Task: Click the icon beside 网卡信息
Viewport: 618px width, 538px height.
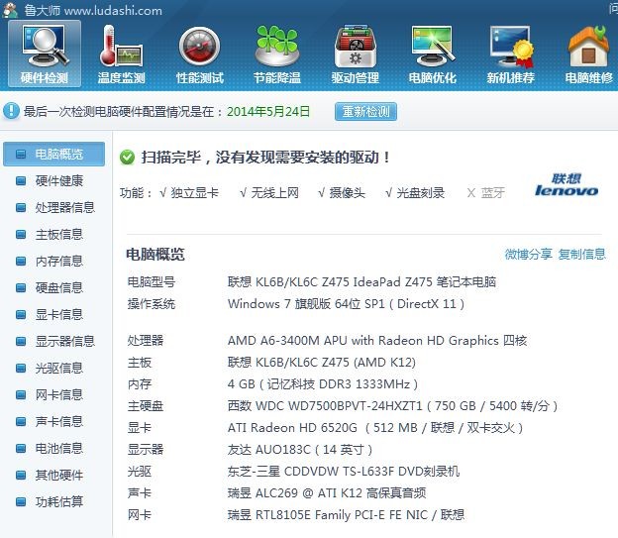Action: tap(21, 394)
